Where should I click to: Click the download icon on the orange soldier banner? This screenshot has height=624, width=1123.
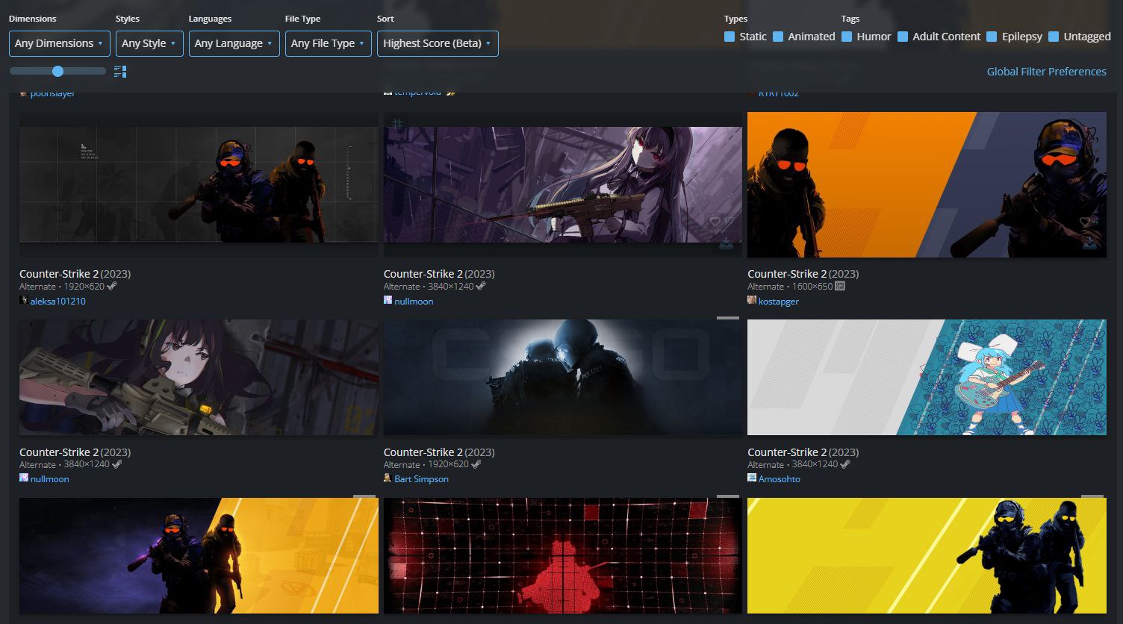[1090, 244]
